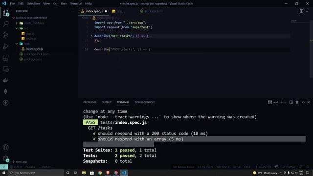Open app.js in the src folder
The height and width of the screenshot is (176, 313).
point(30,34)
